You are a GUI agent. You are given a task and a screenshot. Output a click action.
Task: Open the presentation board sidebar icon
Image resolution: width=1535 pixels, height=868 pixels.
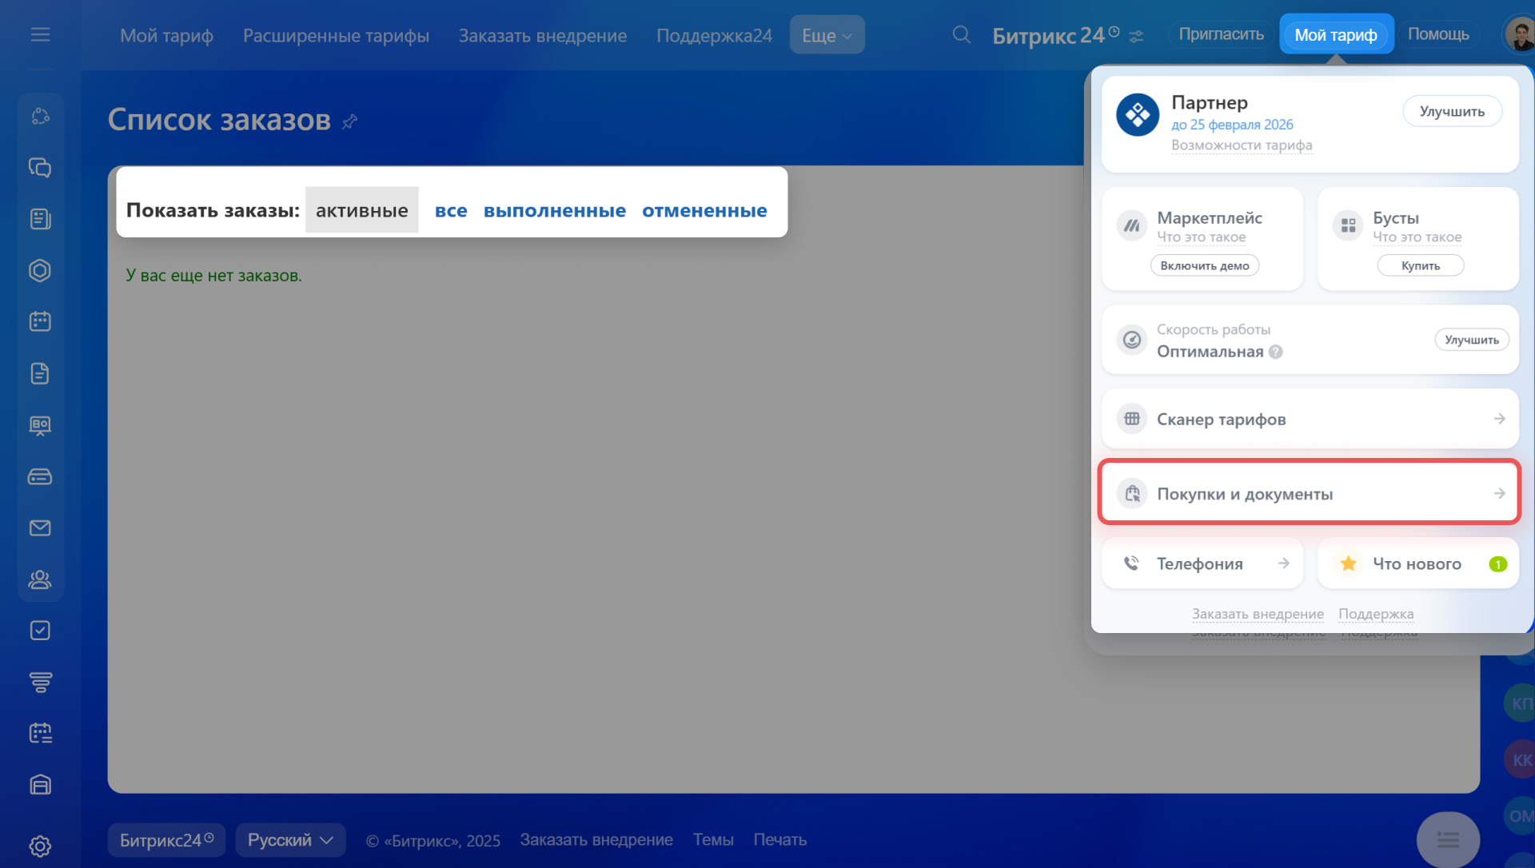pyautogui.click(x=40, y=425)
